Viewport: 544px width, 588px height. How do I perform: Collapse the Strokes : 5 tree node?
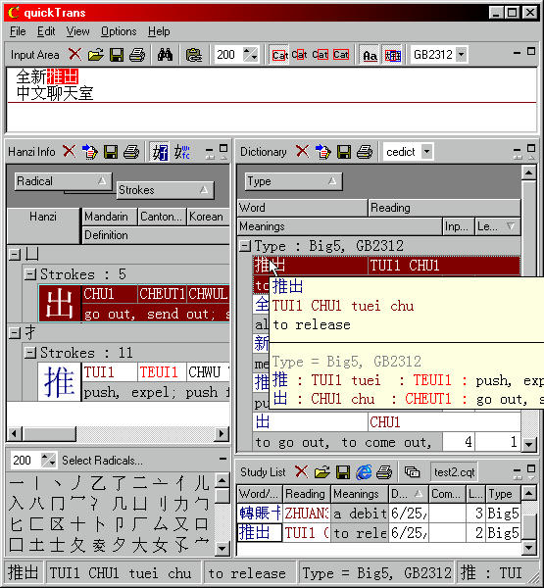tap(29, 274)
